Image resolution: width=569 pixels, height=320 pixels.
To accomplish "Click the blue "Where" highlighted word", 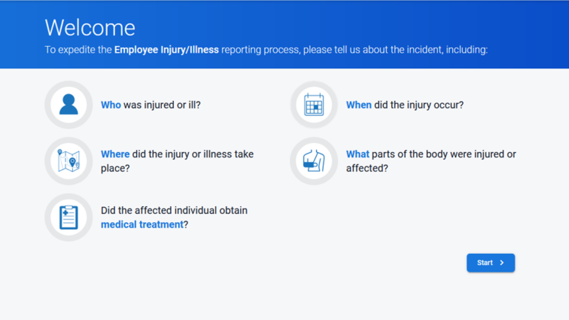I will [x=115, y=154].
